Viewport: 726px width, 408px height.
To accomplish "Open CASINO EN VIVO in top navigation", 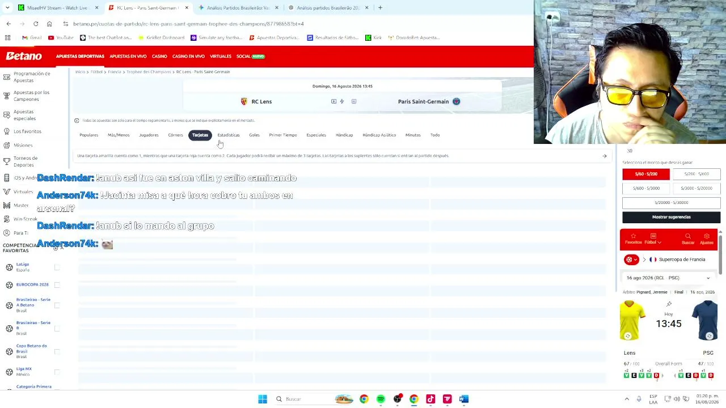I will 188,56.
